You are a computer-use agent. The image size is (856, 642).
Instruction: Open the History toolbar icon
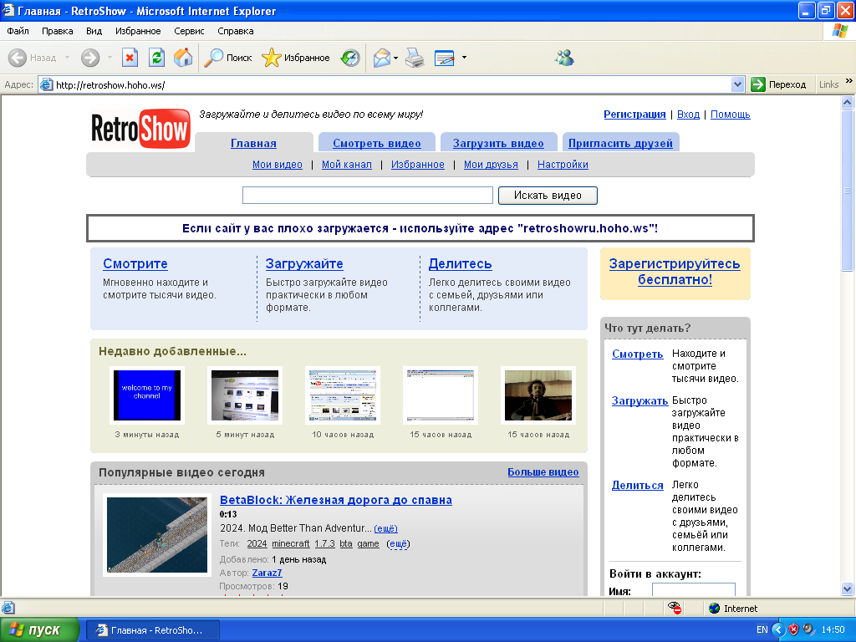[x=350, y=58]
